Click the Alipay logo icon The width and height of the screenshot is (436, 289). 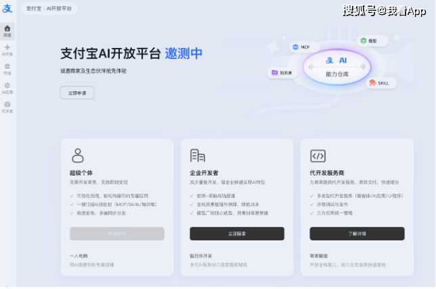pyautogui.click(x=7, y=8)
